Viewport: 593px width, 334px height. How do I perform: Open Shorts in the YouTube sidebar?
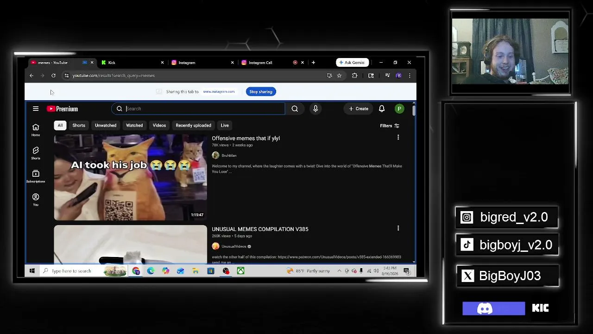36,153
